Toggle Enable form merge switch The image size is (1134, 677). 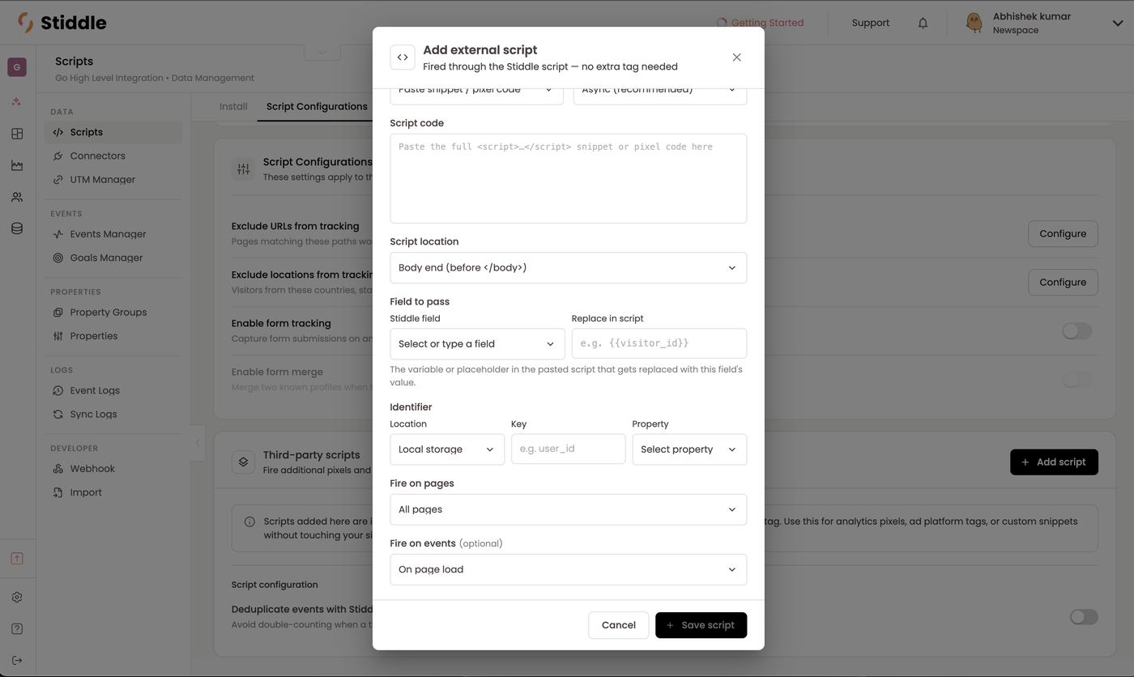click(1076, 379)
